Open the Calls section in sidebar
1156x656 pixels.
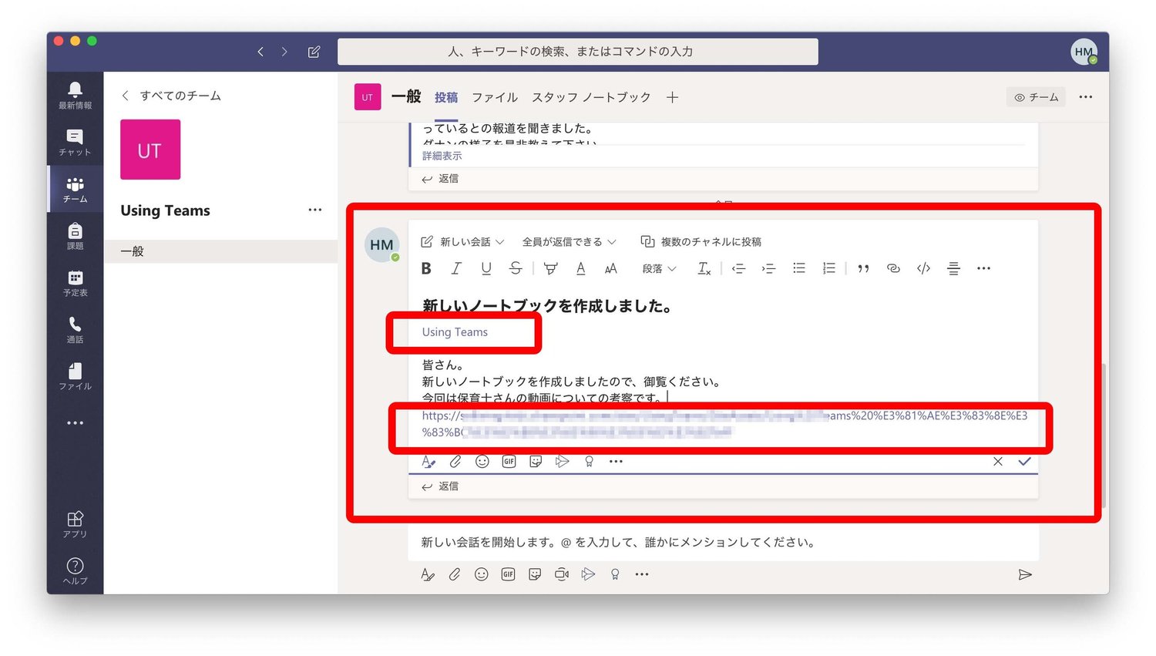click(x=75, y=330)
